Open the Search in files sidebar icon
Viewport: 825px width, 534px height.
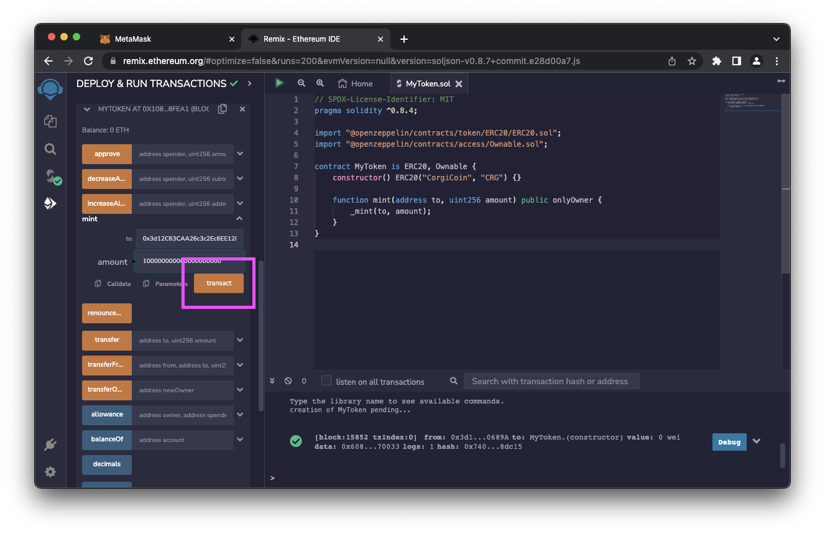click(50, 149)
